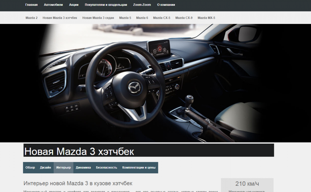
Task: Switch to the Обзор tab
Action: click(30, 168)
